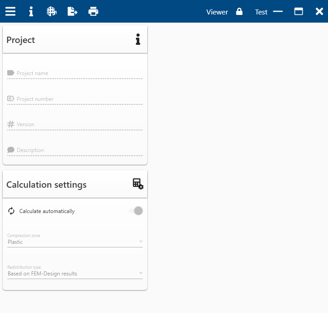Viewport: 328px width, 313px height.
Task: Focus the Project name field
Action: pos(75,73)
